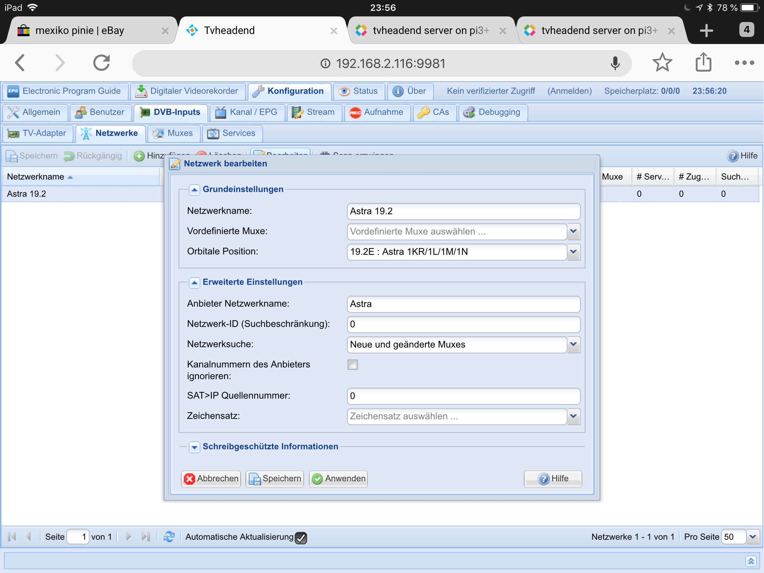Click the refresh icon in paging bar
764x573 pixels.
pyautogui.click(x=169, y=537)
